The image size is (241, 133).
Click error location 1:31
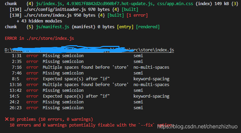click(x=17, y=55)
